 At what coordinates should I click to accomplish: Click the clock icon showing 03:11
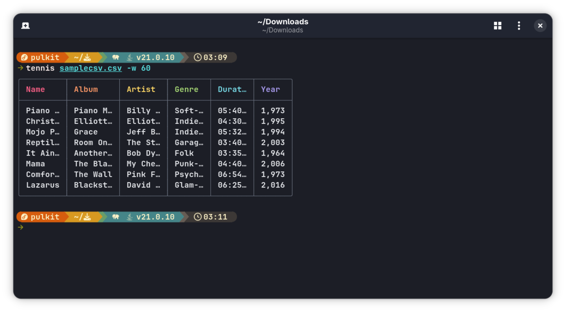[x=198, y=217]
